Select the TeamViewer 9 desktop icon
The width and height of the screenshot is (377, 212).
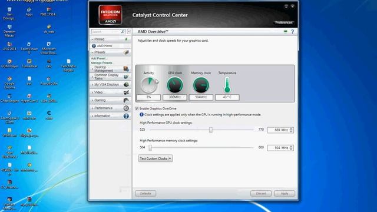pyautogui.click(x=29, y=48)
